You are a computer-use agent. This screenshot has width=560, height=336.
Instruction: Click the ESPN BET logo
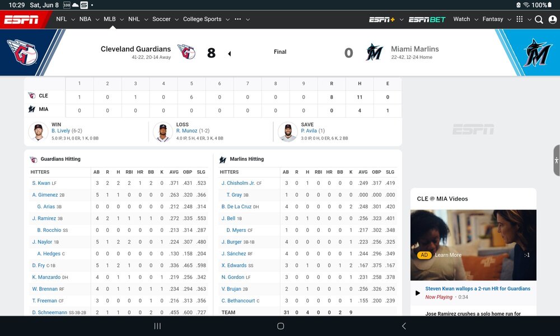coord(427,20)
